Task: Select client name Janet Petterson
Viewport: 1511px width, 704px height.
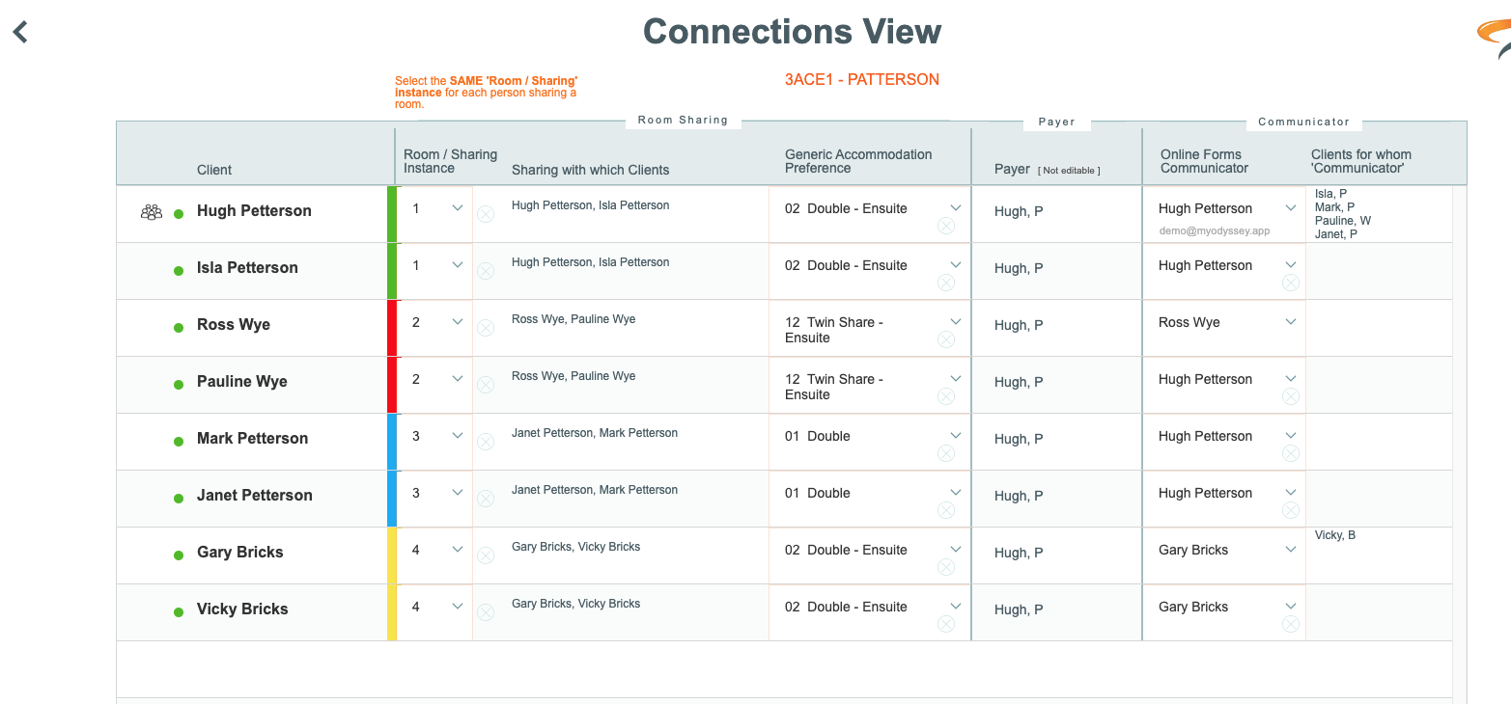Action: click(255, 496)
